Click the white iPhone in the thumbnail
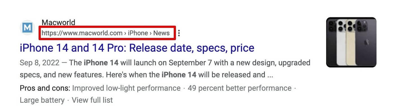The height and width of the screenshot is (112, 394). click(x=341, y=42)
